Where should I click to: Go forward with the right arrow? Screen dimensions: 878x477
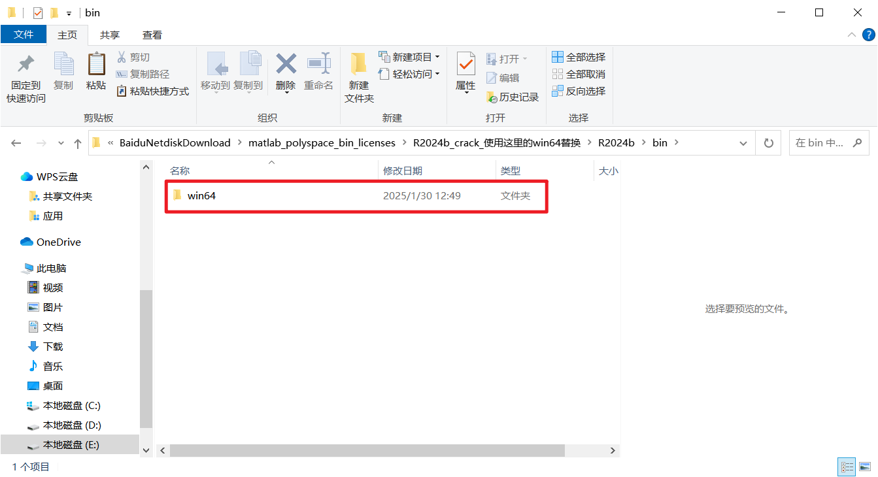click(41, 143)
